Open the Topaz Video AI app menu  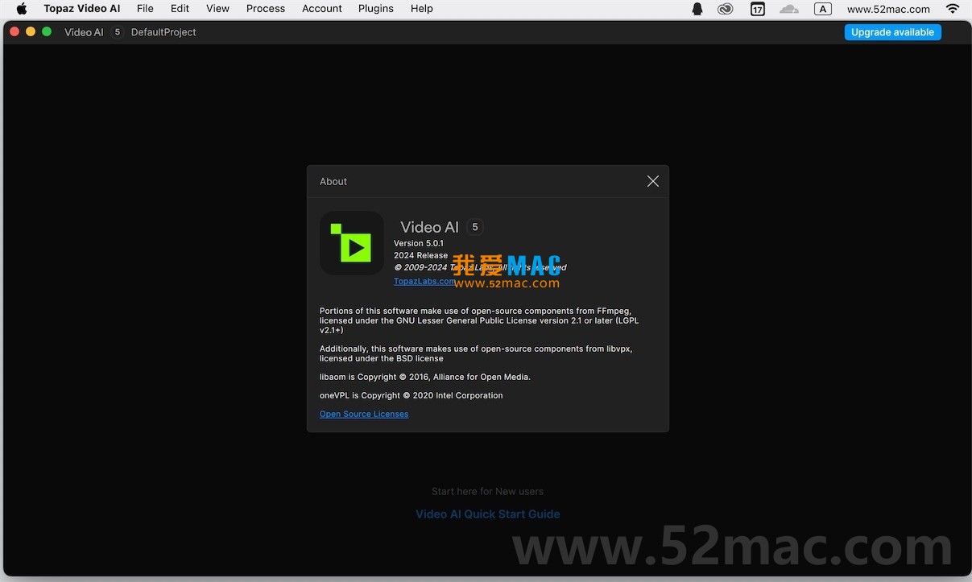(x=81, y=9)
